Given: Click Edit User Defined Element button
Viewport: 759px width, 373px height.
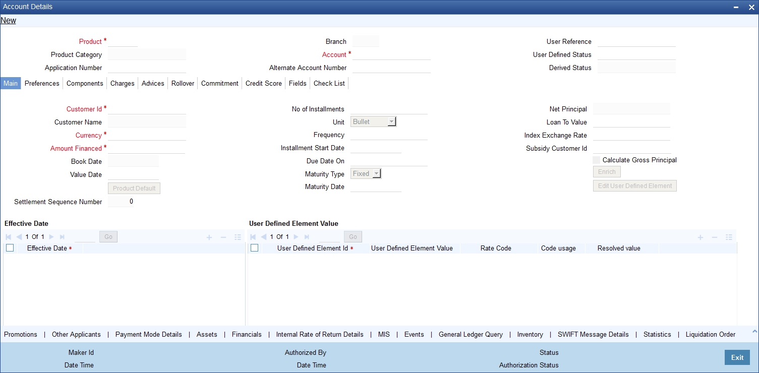Looking at the screenshot, I should click(x=635, y=186).
